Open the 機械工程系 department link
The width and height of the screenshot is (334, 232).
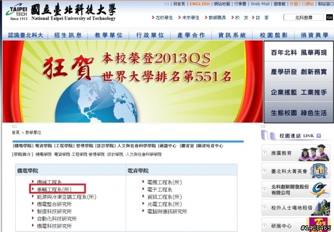49,182
